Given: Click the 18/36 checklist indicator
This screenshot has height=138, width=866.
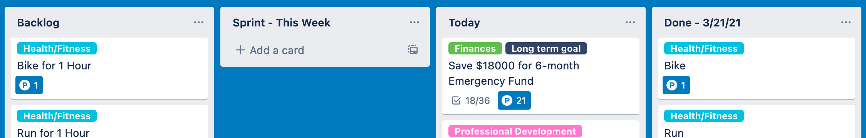Looking at the screenshot, I should 471,100.
